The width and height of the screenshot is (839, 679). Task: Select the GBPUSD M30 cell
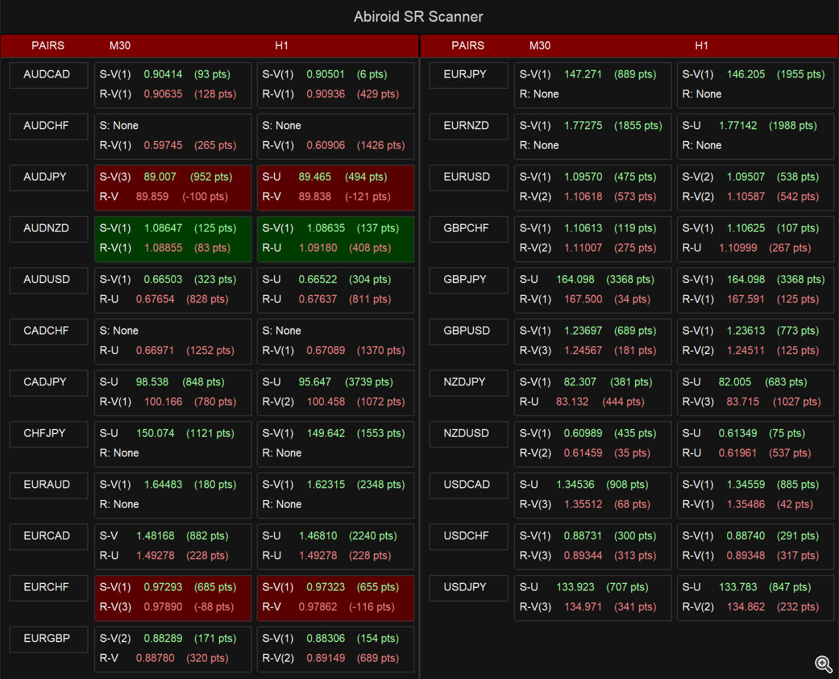pyautogui.click(x=592, y=341)
